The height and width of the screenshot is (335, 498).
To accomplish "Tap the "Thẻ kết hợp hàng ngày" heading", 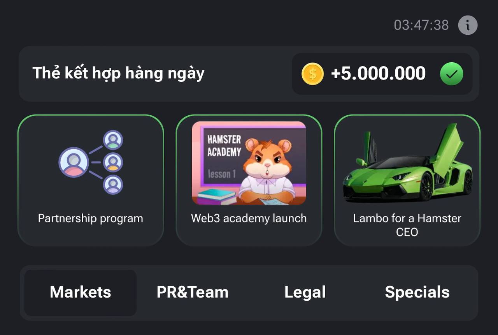I will 118,73.
